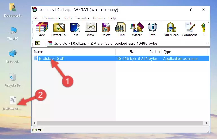Click the Extract To toolbar icon

click(58, 29)
